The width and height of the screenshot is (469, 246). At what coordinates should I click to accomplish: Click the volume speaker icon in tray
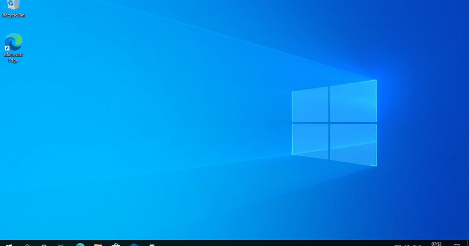(407, 245)
